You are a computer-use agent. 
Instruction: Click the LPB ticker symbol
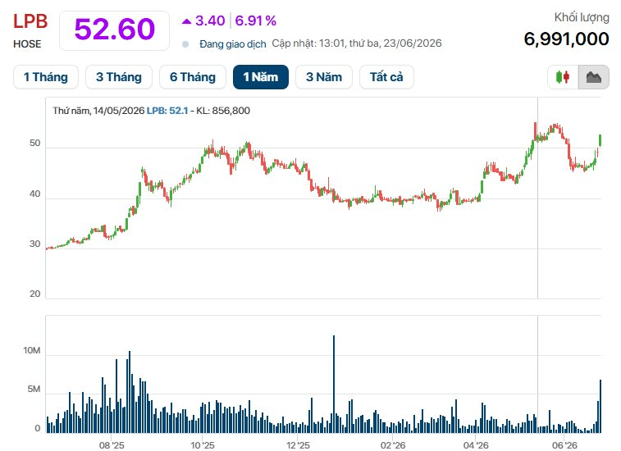coord(30,21)
